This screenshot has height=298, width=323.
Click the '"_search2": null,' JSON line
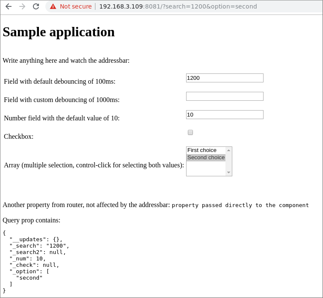38,252
